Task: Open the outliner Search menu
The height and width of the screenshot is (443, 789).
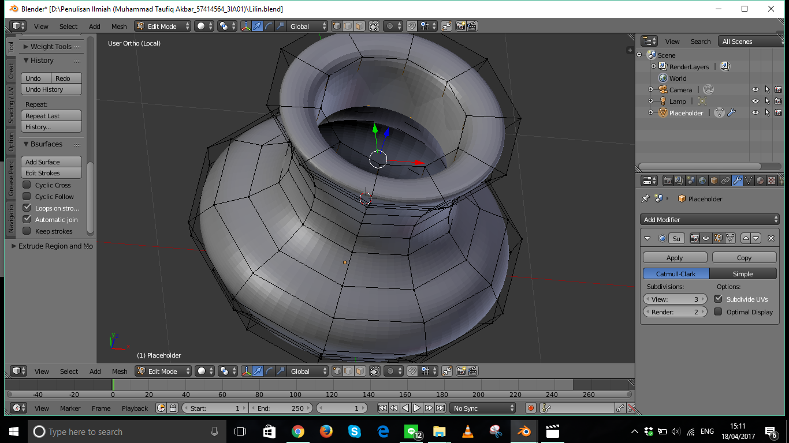Action: tap(701, 42)
